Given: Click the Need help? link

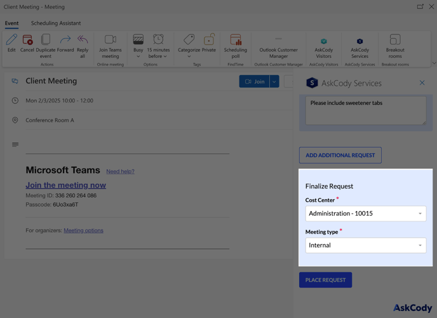Looking at the screenshot, I should (121, 171).
